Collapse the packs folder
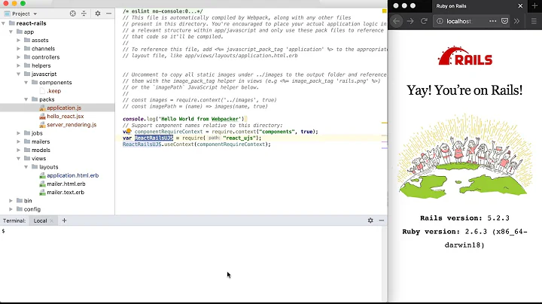The width and height of the screenshot is (542, 304). [26, 99]
